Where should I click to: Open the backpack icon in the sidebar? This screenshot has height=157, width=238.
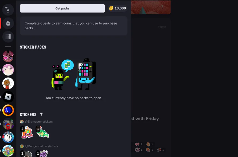coord(8,23)
